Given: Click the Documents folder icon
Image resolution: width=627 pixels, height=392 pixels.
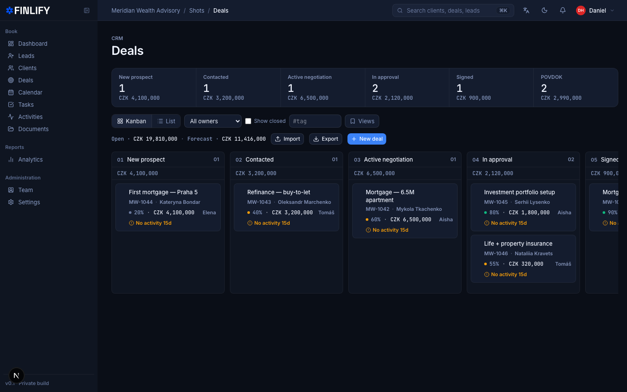Looking at the screenshot, I should 11,129.
